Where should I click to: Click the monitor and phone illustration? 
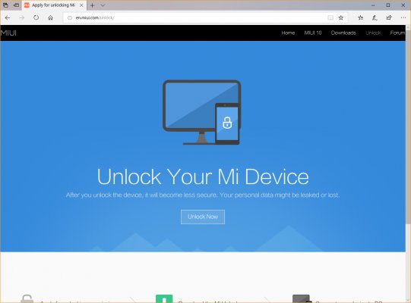point(201,112)
